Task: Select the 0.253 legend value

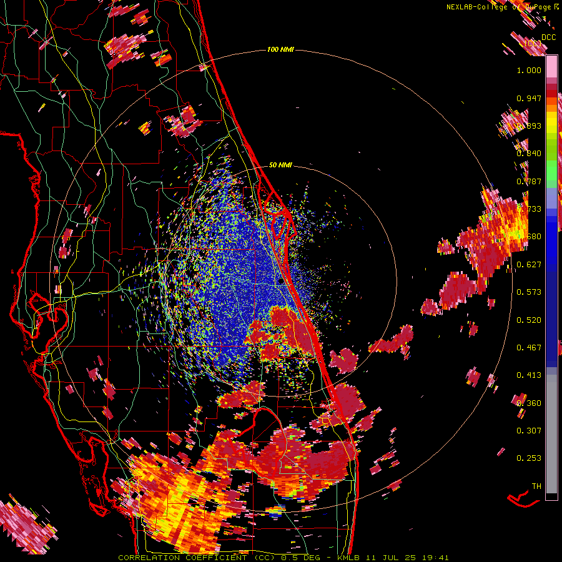Action: click(529, 458)
